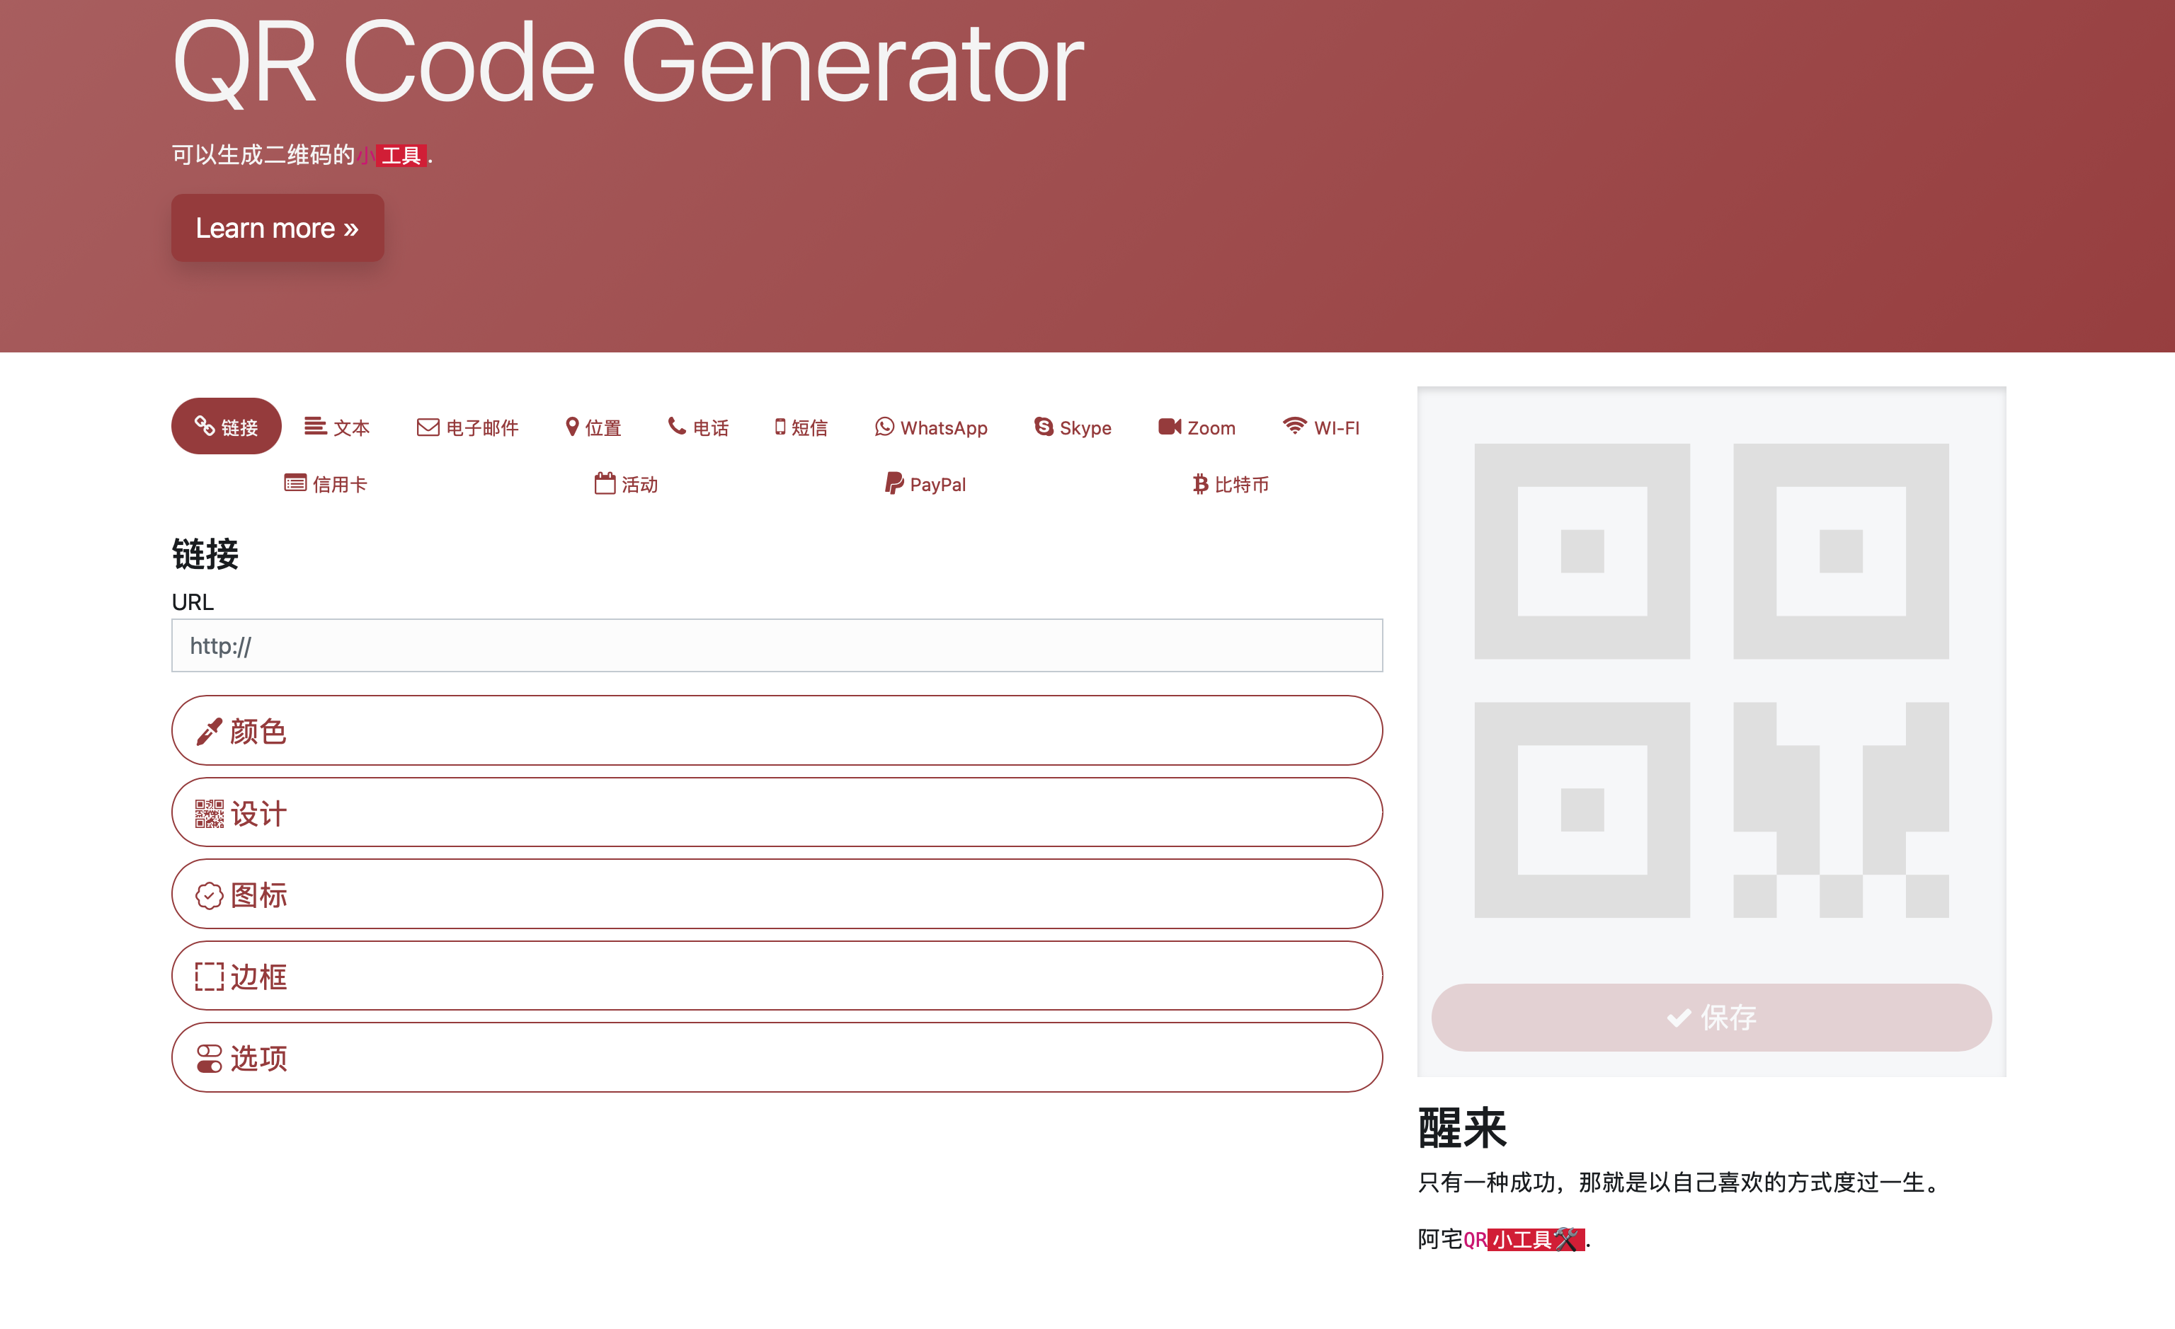Click the URL field label
This screenshot has height=1329, width=2175.
(x=193, y=602)
